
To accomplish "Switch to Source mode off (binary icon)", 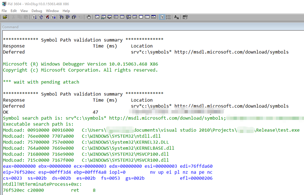I will (x=168, y=17).
